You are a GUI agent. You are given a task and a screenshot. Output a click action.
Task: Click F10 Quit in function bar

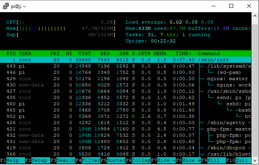(239, 160)
